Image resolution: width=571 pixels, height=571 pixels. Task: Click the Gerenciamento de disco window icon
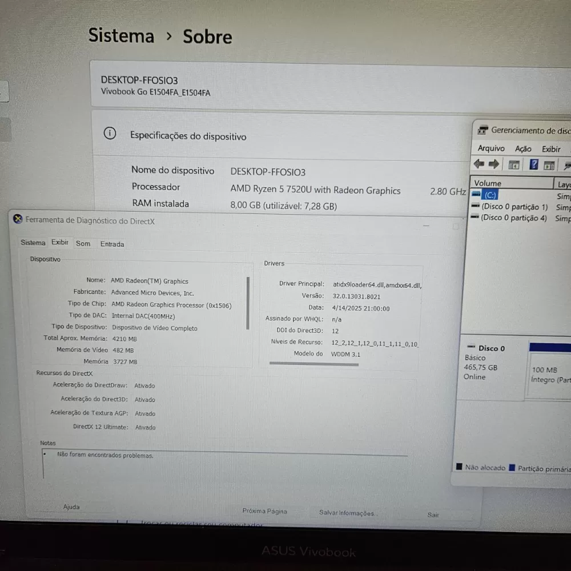484,130
